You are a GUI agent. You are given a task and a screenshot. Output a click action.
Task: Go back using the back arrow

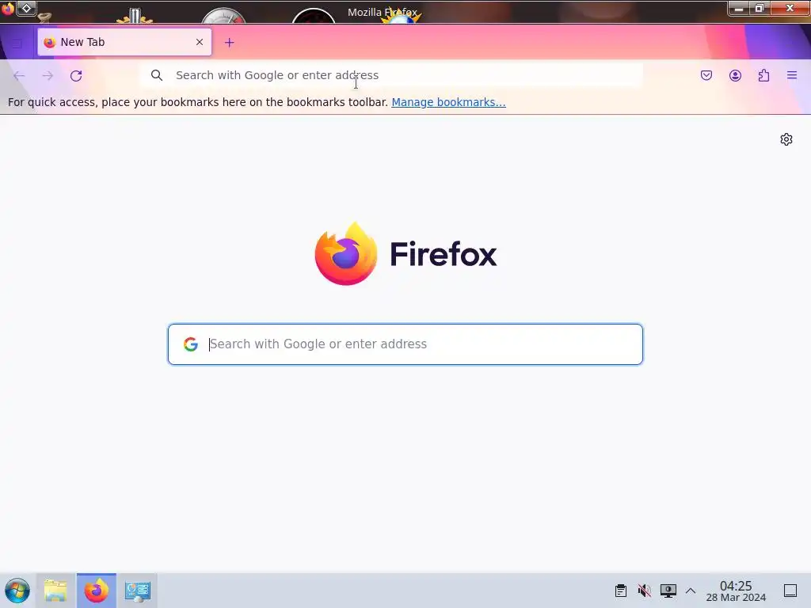(19, 75)
